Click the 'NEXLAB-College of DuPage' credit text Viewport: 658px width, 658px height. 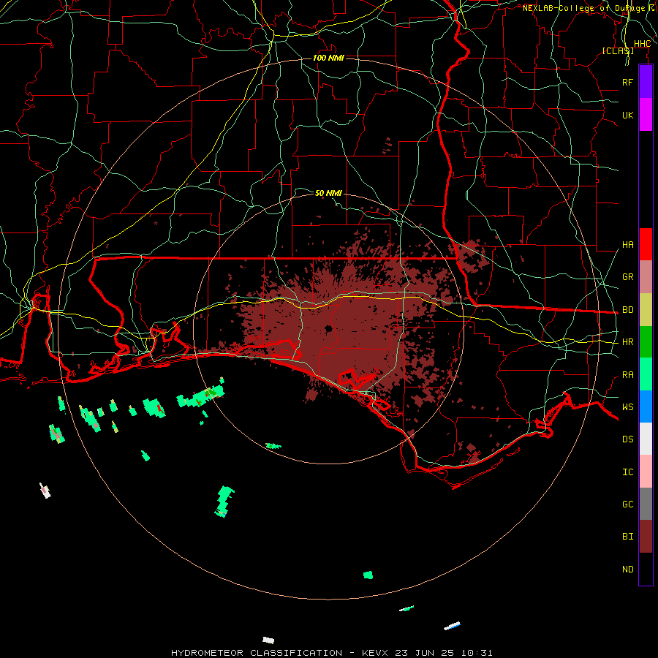coord(583,8)
